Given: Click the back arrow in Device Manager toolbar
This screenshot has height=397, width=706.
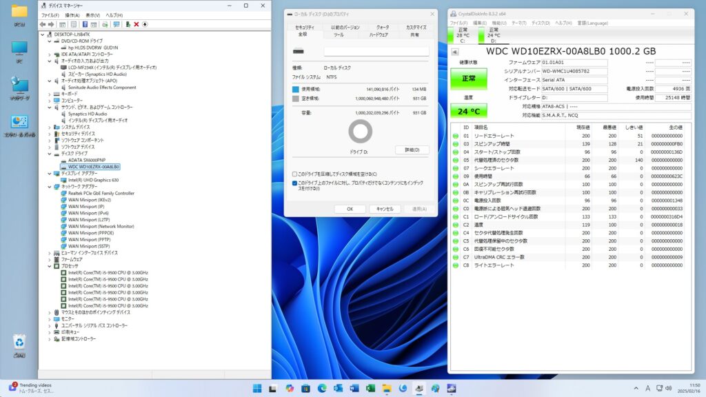Looking at the screenshot, I should pos(43,24).
